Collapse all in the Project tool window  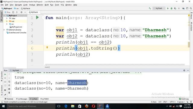[x=17, y=12]
